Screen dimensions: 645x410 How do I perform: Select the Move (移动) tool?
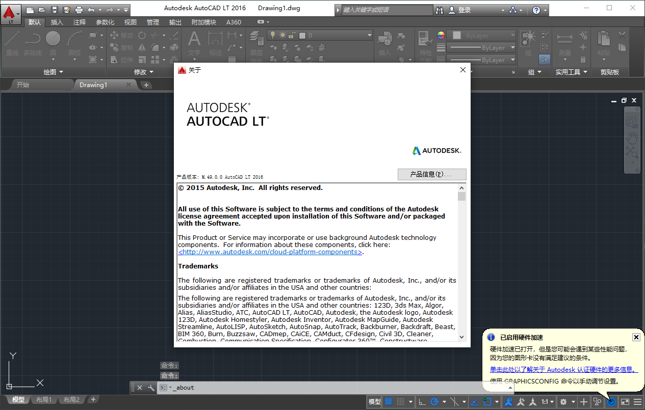[121, 36]
